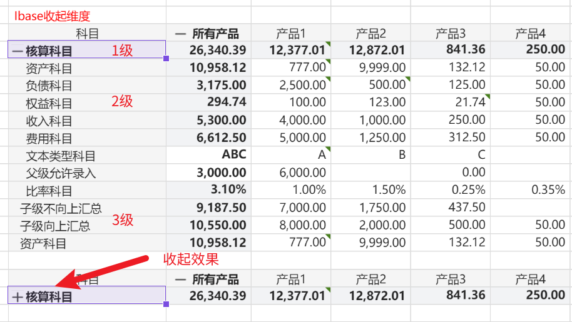
Task: Select the 文本类型科目 row label
Action: click(61, 156)
